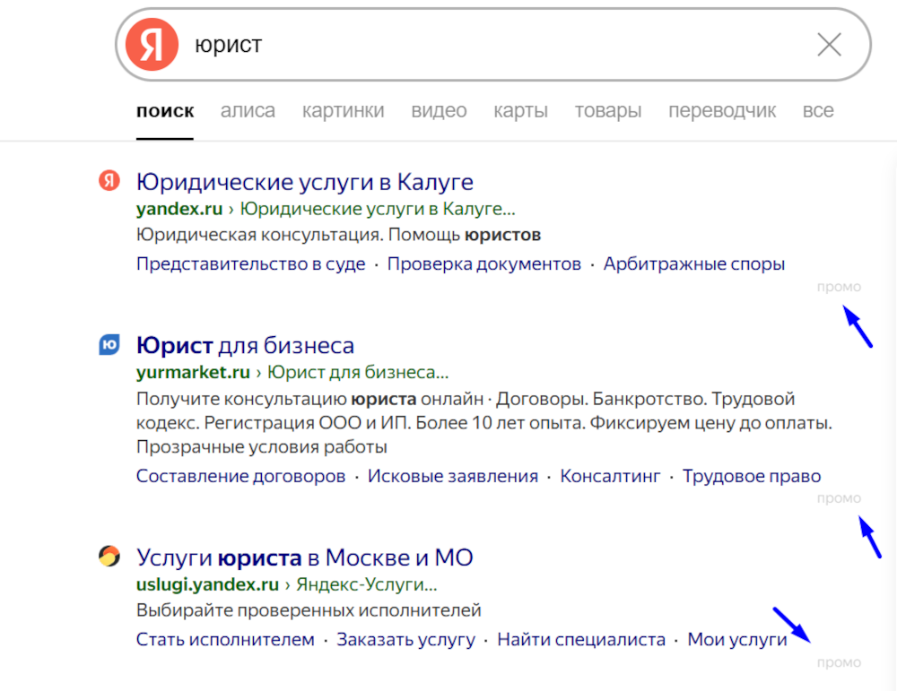Click the Yandex logo in search bar
Image resolution: width=897 pixels, height=691 pixels.
pos(152,44)
